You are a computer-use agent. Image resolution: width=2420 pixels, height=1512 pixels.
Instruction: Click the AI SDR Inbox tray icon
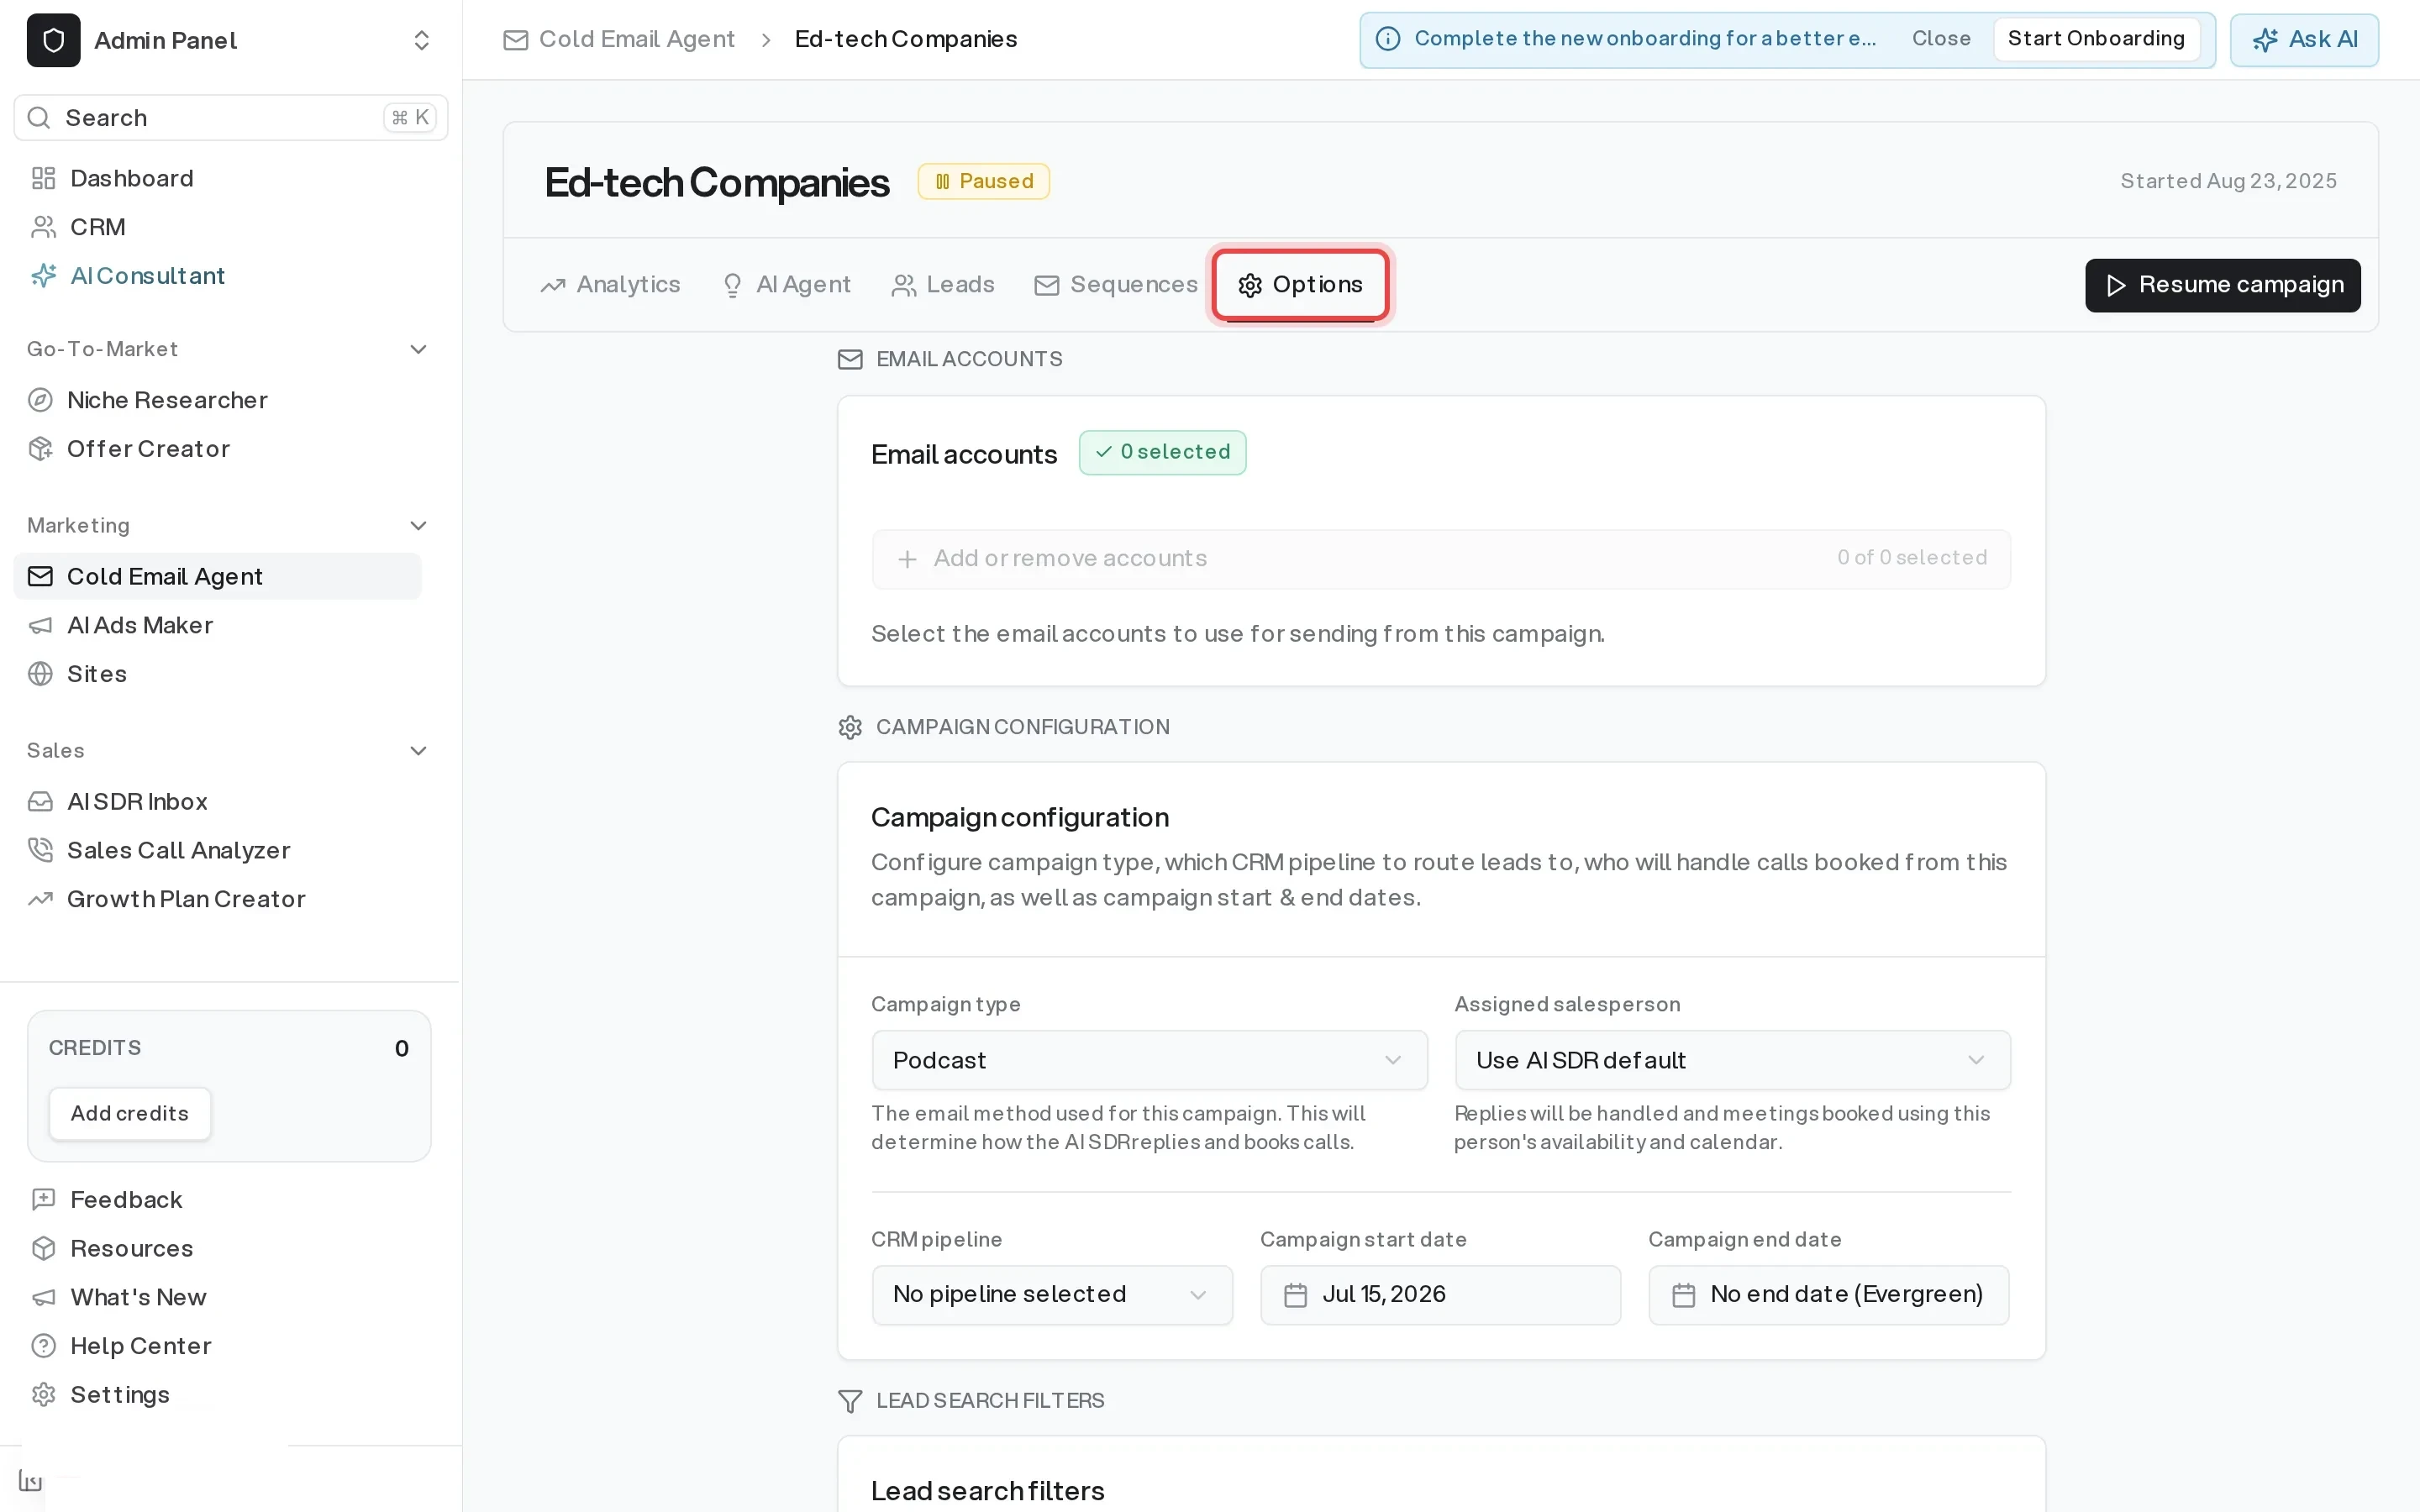[40, 802]
